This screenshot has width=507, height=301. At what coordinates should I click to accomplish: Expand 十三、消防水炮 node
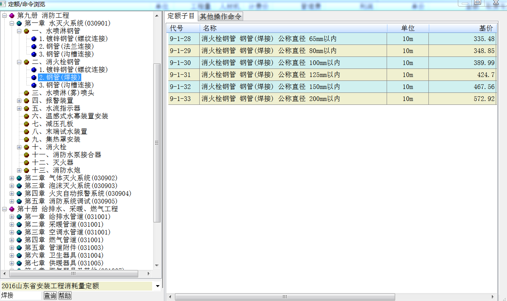[19, 171]
